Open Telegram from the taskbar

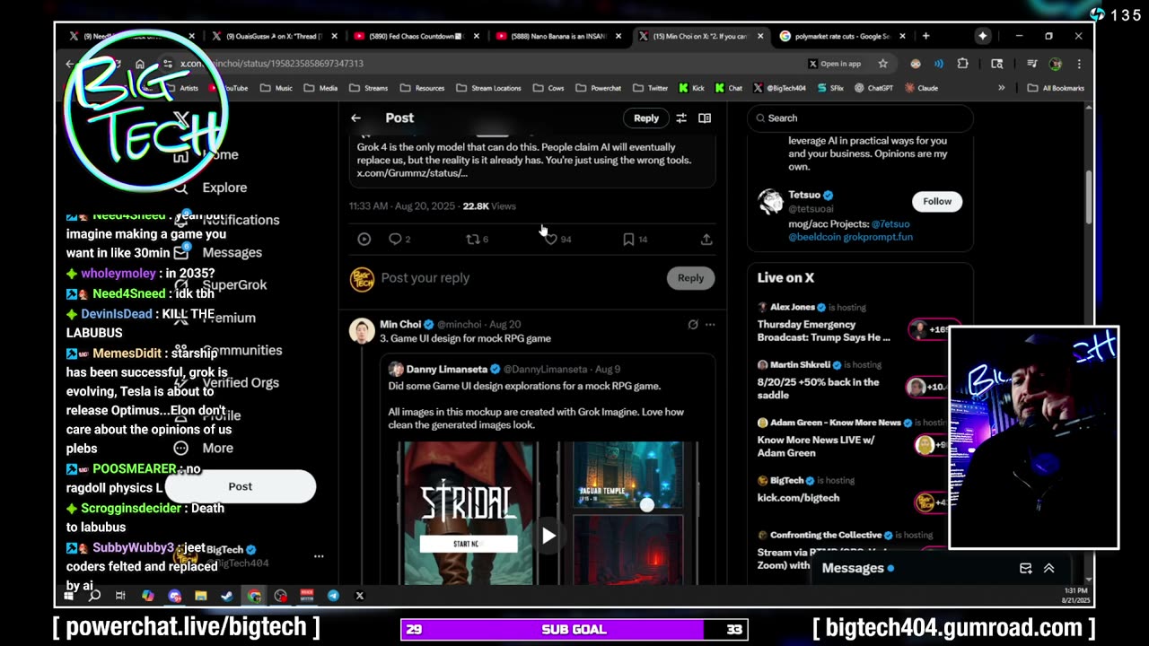coord(333,596)
